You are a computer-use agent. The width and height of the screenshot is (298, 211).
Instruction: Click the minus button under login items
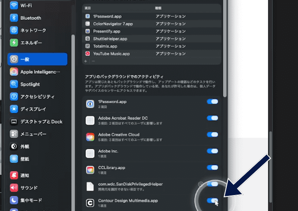[93, 62]
